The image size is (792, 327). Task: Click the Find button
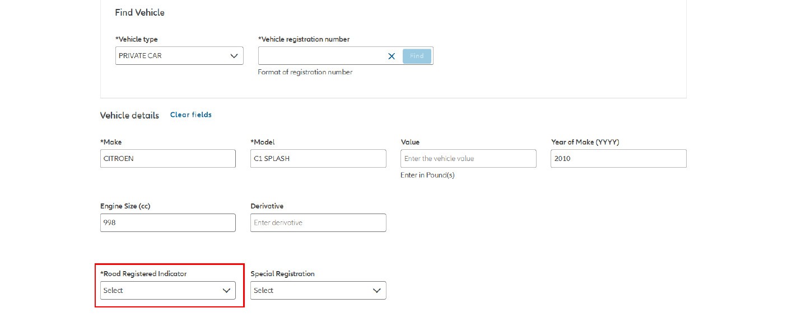pos(417,56)
